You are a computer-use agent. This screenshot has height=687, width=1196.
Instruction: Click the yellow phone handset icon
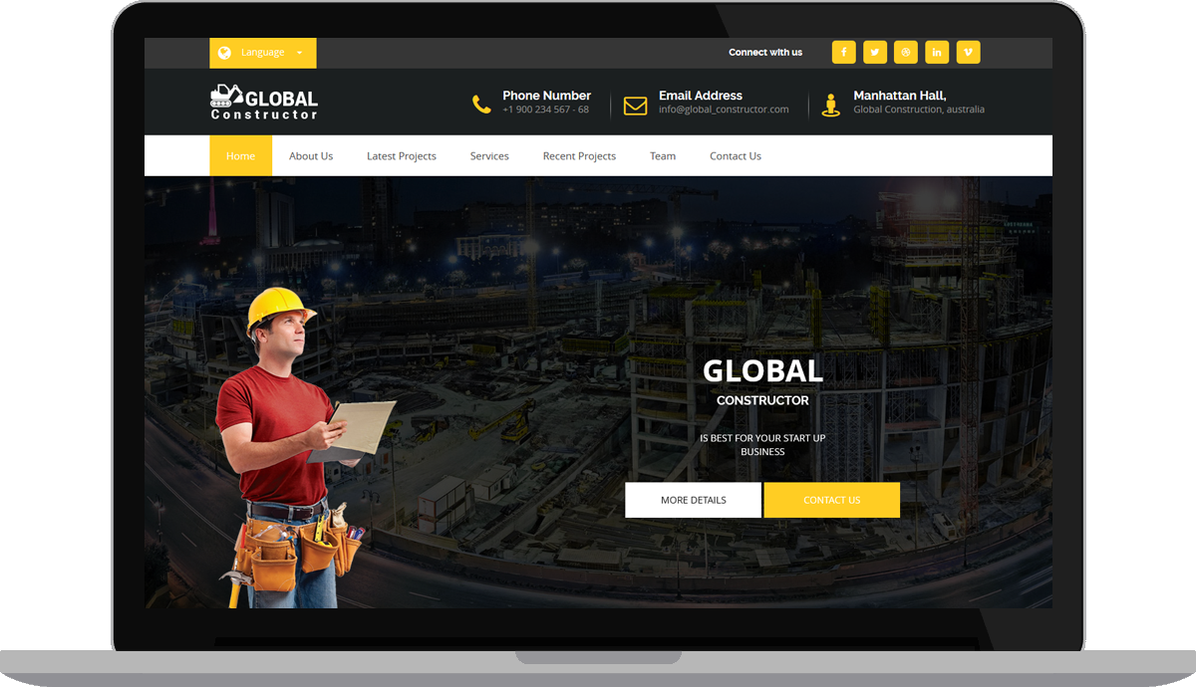click(x=481, y=105)
